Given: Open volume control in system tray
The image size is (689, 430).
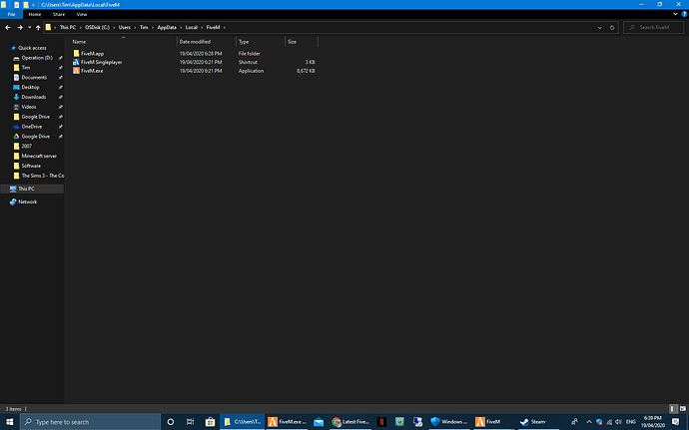Looking at the screenshot, I should pos(618,422).
